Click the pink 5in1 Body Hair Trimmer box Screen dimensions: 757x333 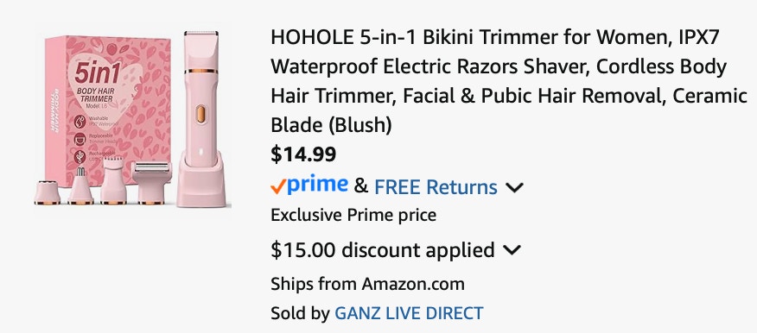[108, 110]
